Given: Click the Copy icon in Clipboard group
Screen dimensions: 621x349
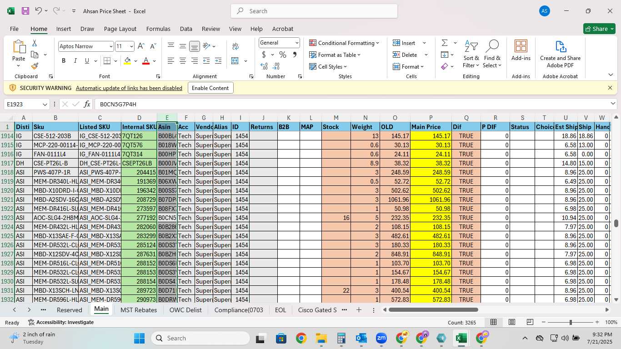Looking at the screenshot, I should pos(35,55).
